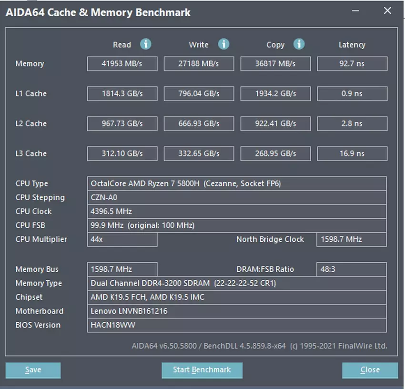Click the L3 Cache Latency cell 16.9 ns
This screenshot has width=405, height=389.
click(352, 154)
